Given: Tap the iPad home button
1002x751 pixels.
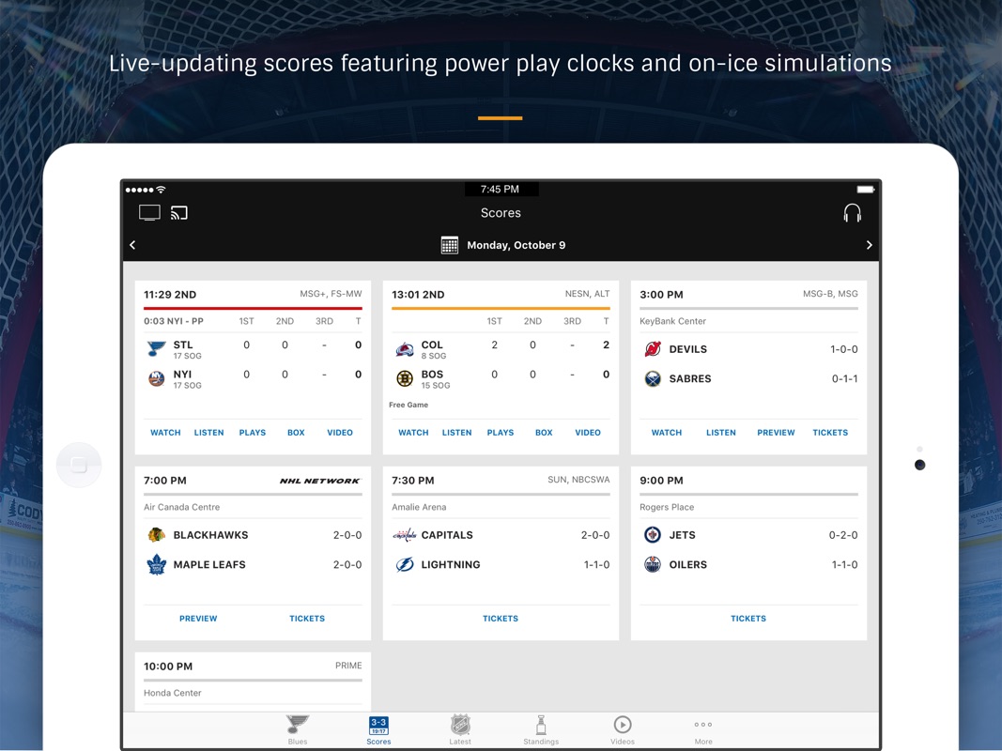Looking at the screenshot, I should (79, 465).
